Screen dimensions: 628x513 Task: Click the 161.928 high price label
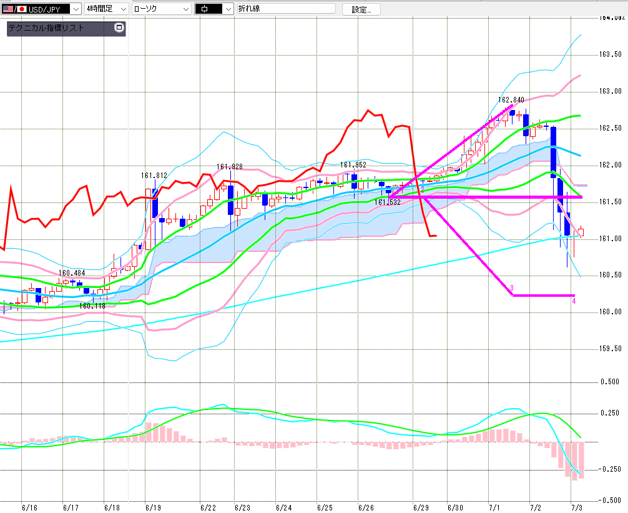click(230, 167)
